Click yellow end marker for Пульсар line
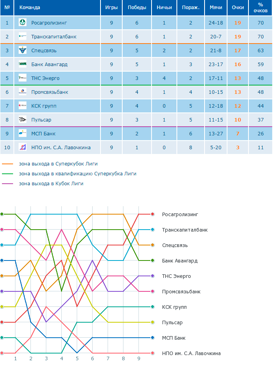 [x=152, y=322]
